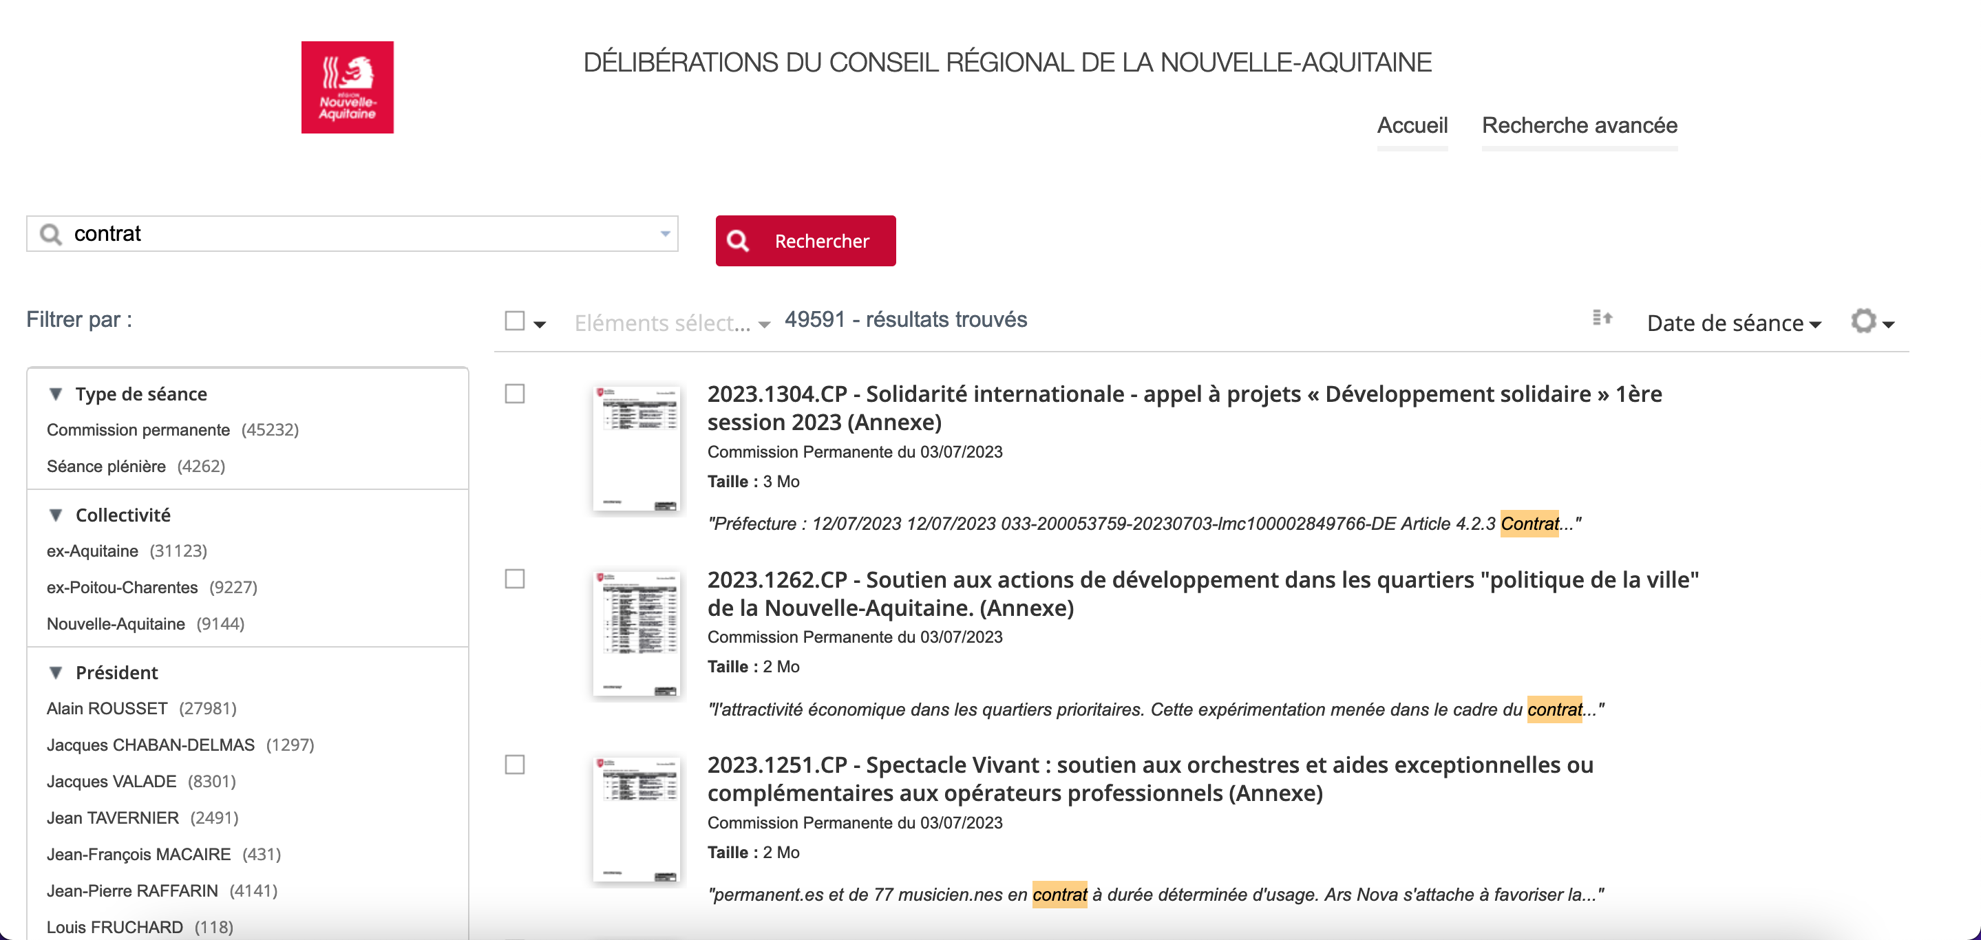Open the gear settings menu
Screen dimensions: 1981x940
[x=1872, y=321]
